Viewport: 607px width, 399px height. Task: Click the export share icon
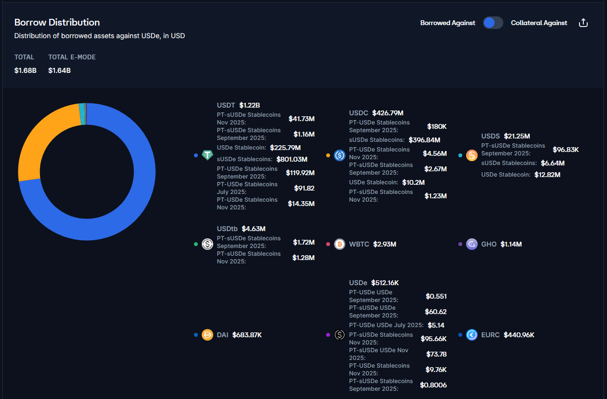click(583, 23)
